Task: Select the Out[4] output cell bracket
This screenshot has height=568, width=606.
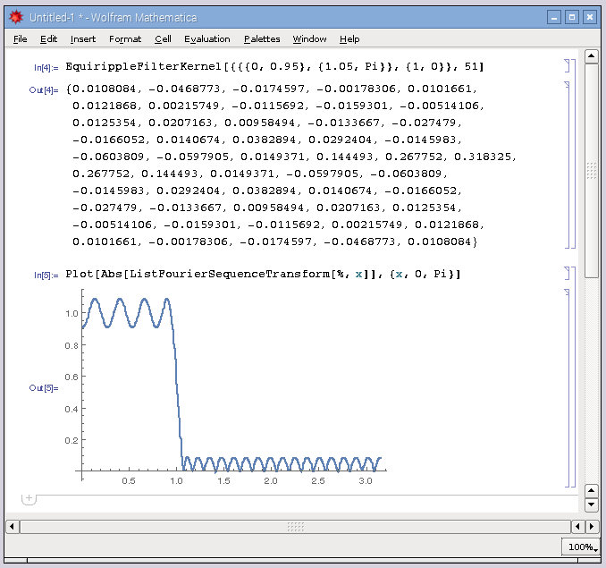Action: click(567, 165)
